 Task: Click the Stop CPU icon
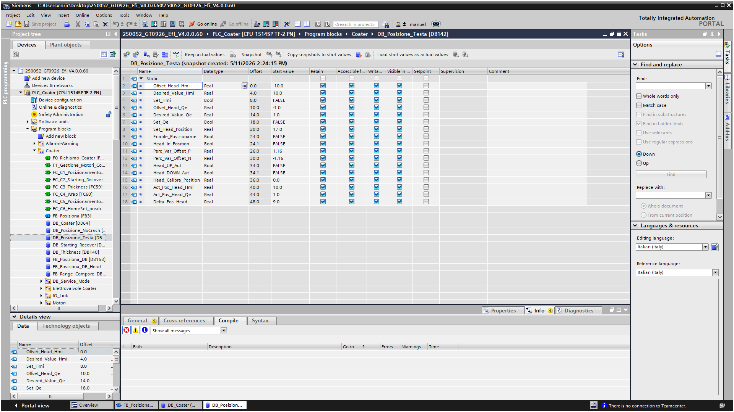pyautogui.click(x=276, y=24)
